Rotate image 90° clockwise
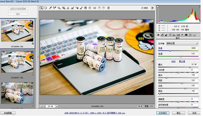The image size is (203, 116). click(x=104, y=8)
